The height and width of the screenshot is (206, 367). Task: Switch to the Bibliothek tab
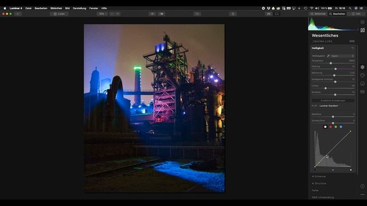pyautogui.click(x=318, y=14)
